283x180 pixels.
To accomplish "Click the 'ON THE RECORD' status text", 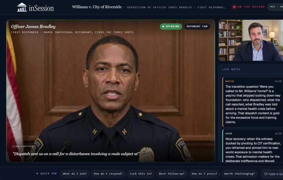I will click(251, 7).
